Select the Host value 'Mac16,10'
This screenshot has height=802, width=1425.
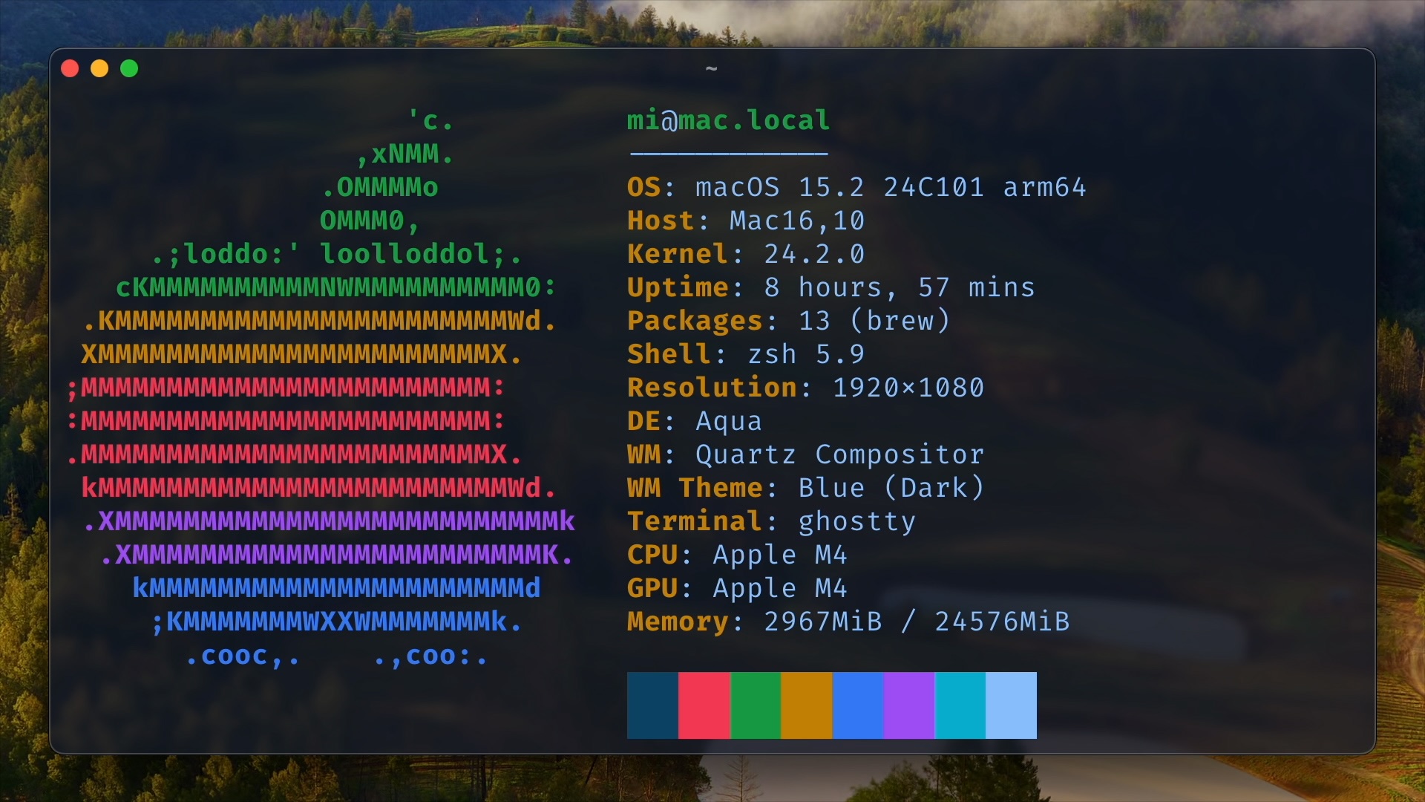[797, 221]
